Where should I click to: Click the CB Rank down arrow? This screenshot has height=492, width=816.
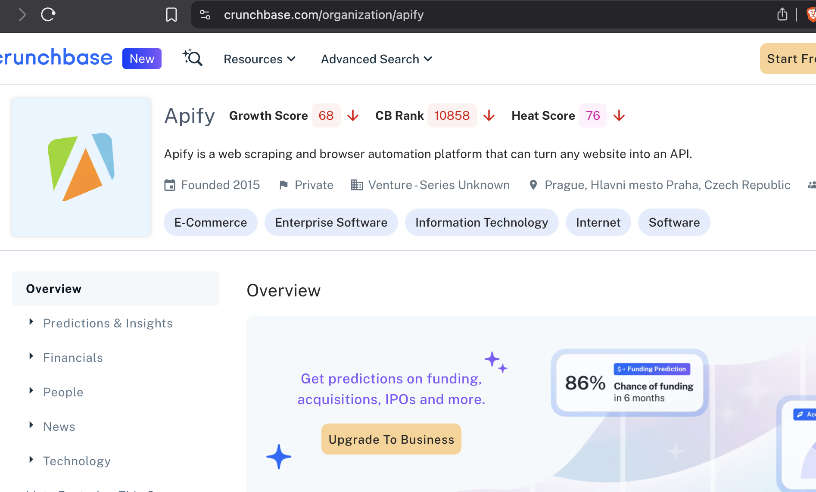point(489,115)
